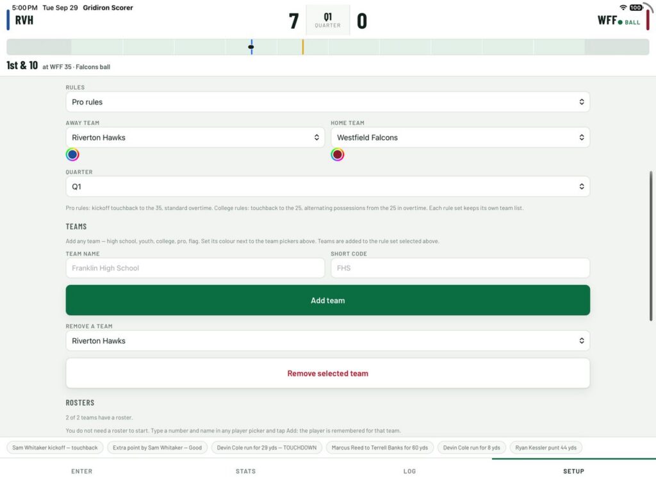The width and height of the screenshot is (656, 492).
Task: Pick Riverton Hawks blue team colour
Action: click(x=72, y=155)
